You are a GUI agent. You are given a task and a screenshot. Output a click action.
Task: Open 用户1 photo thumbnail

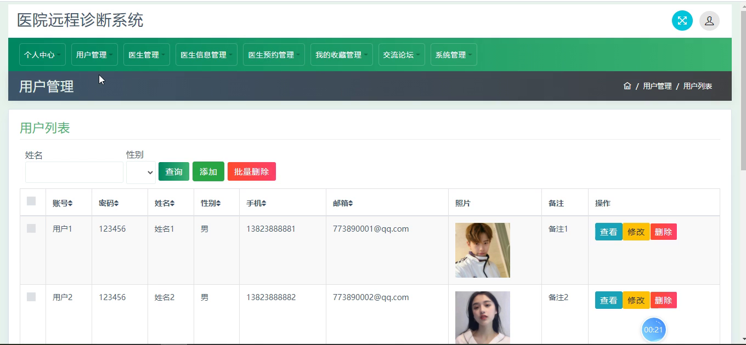tap(483, 250)
